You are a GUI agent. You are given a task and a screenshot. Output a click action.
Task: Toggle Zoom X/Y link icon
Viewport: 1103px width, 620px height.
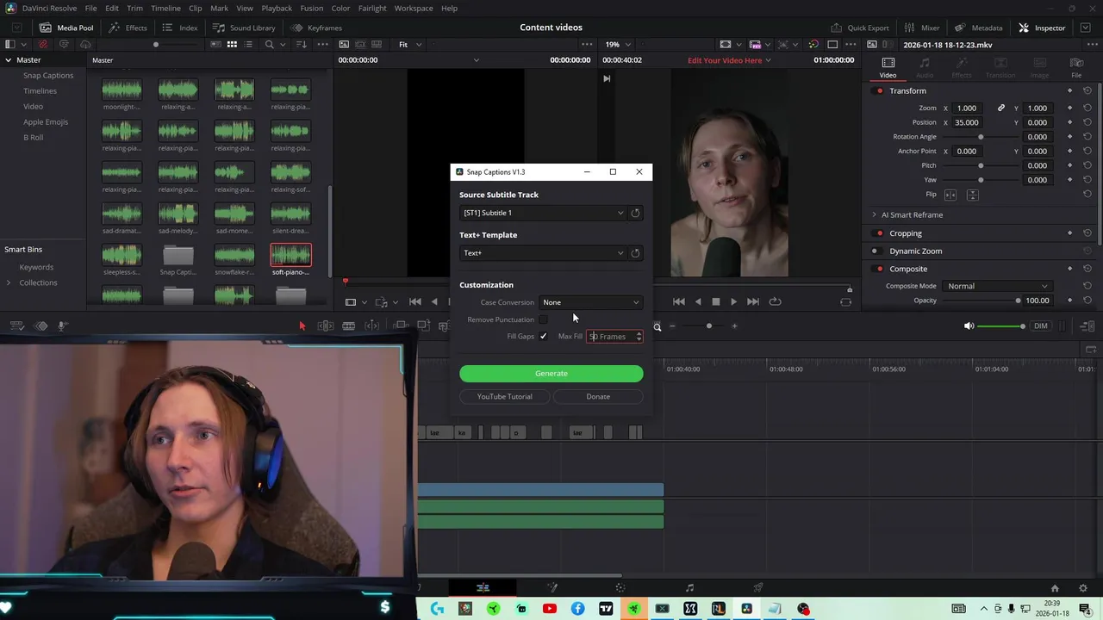click(x=1000, y=108)
